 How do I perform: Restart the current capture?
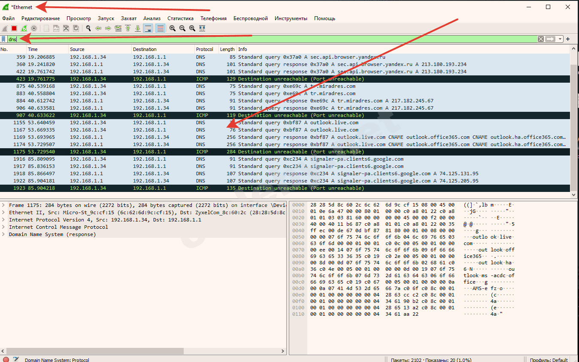click(24, 28)
